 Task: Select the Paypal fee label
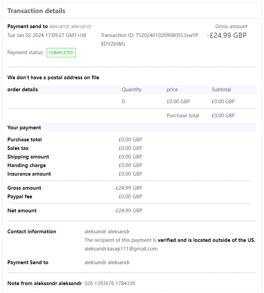20,197
